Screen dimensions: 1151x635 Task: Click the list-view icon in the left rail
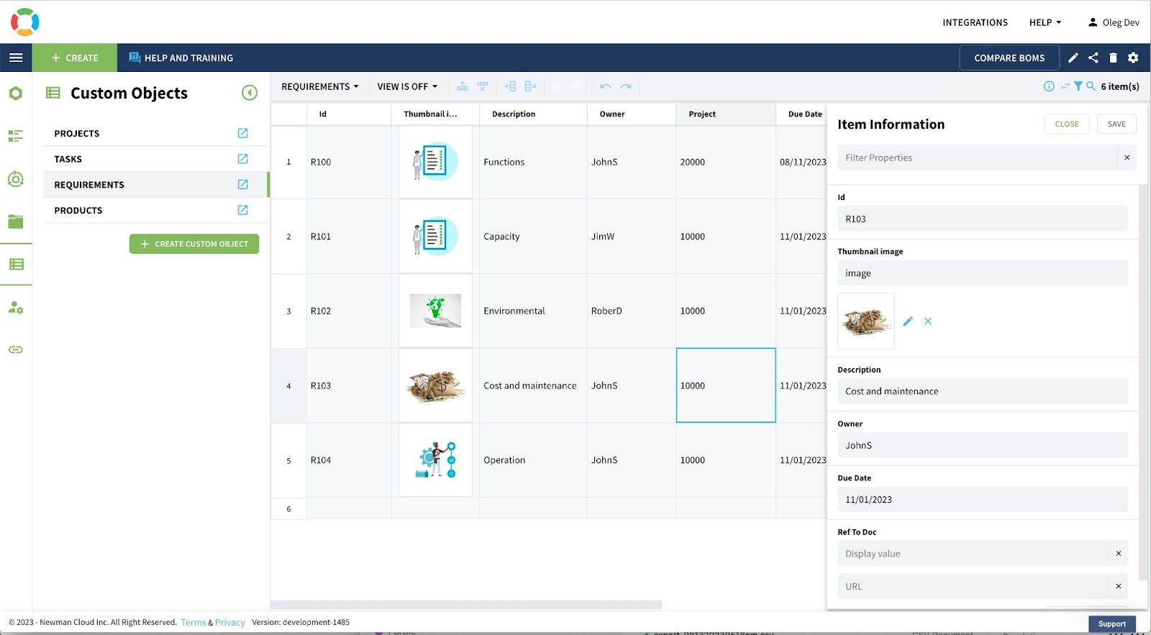(x=16, y=136)
